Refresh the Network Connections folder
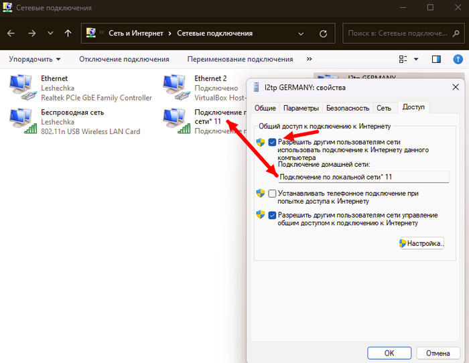Image resolution: width=469 pixels, height=363 pixels. pyautogui.click(x=324, y=33)
